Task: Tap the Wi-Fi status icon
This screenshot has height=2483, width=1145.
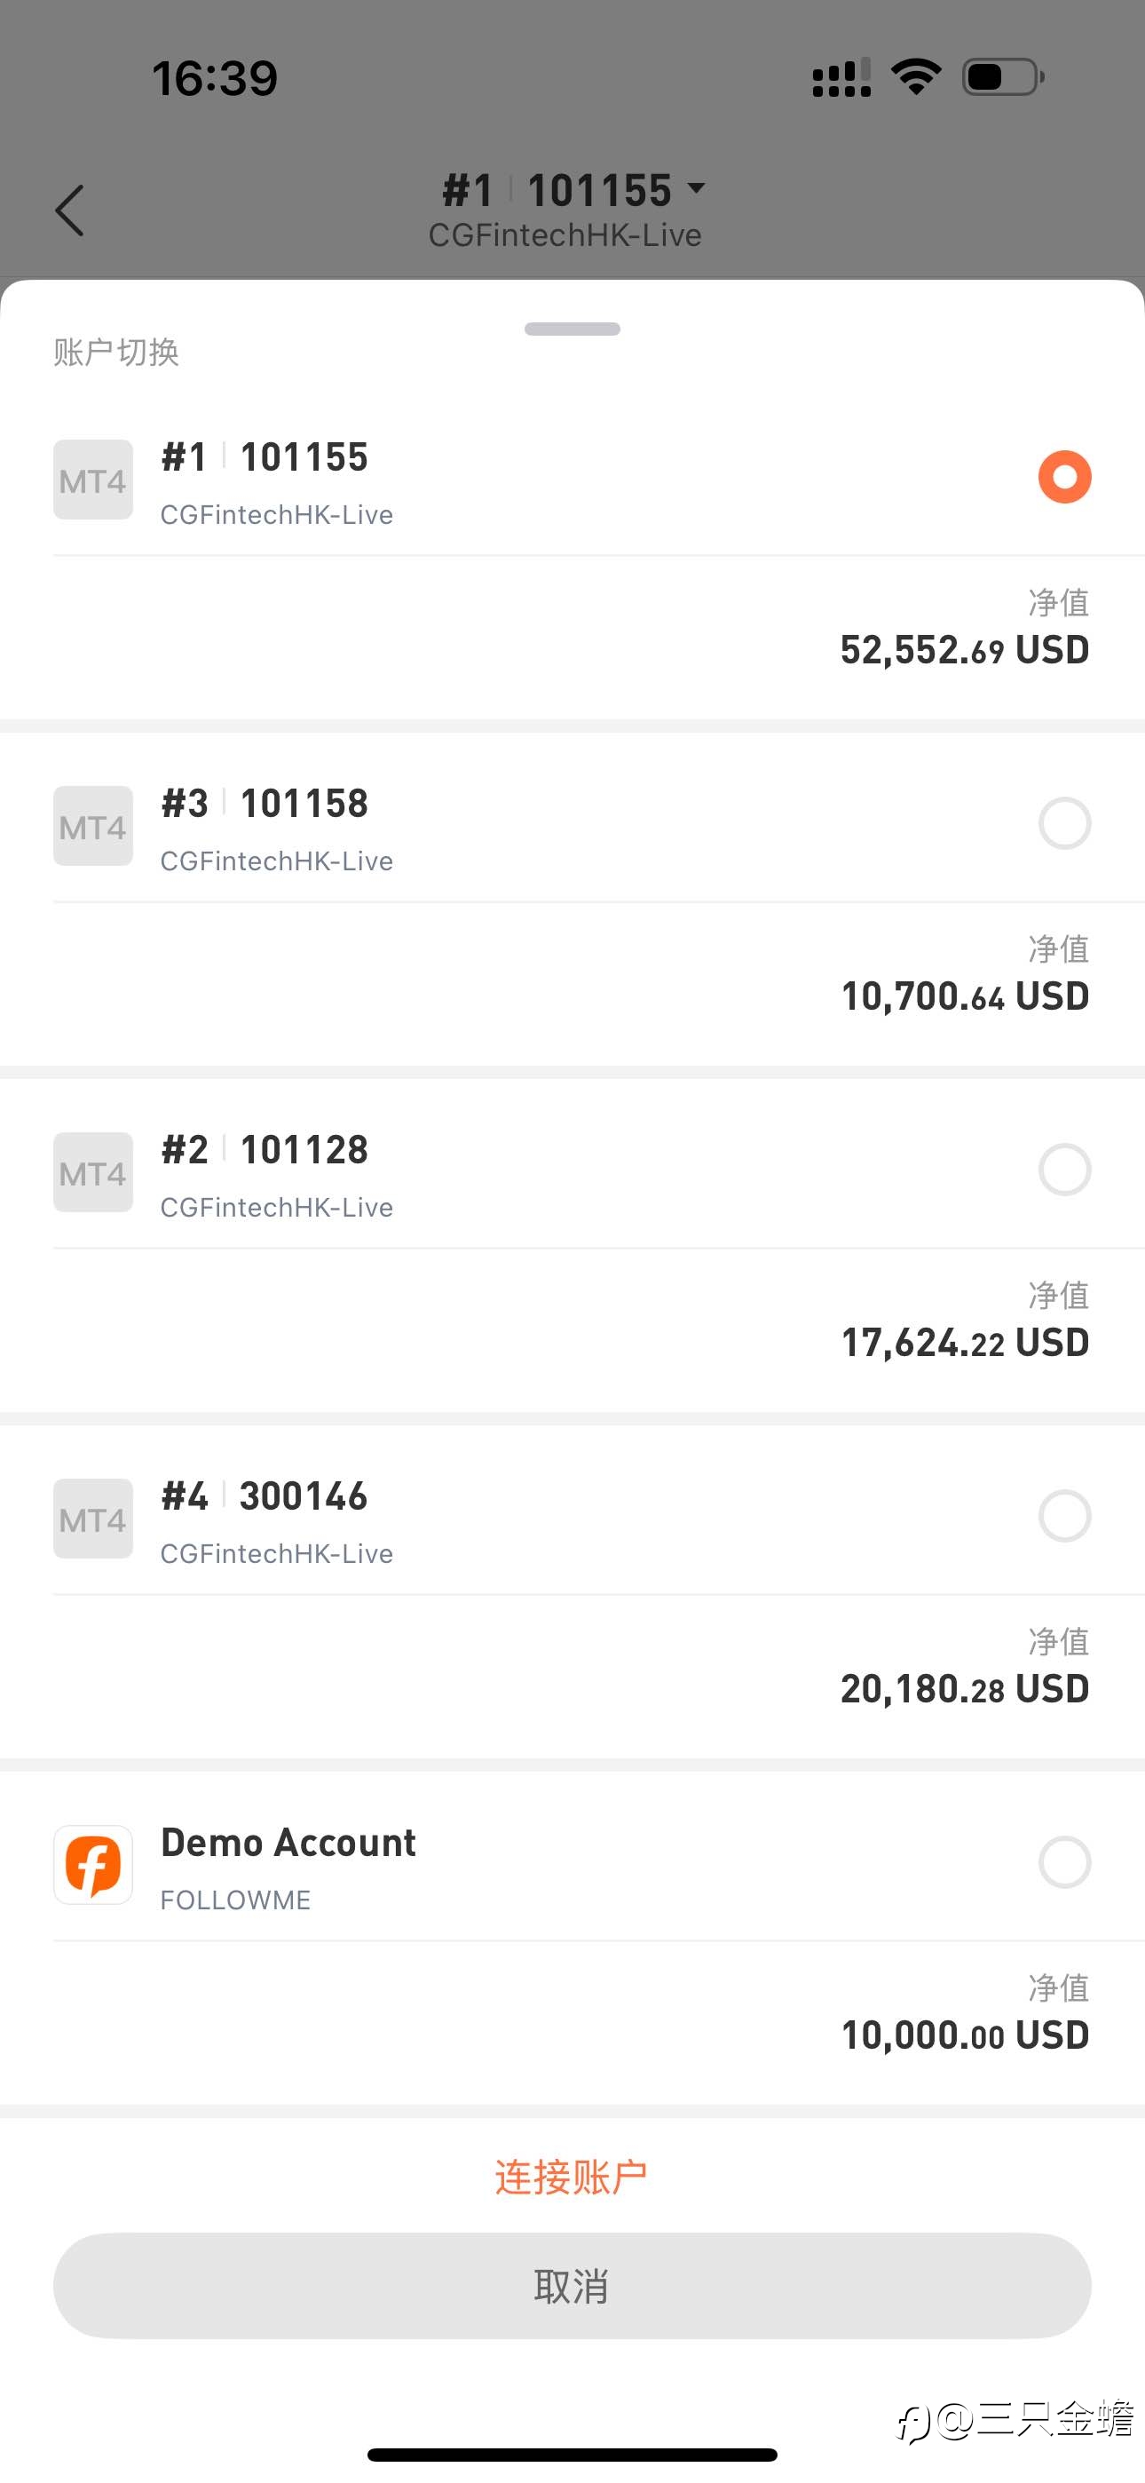Action: (x=916, y=77)
